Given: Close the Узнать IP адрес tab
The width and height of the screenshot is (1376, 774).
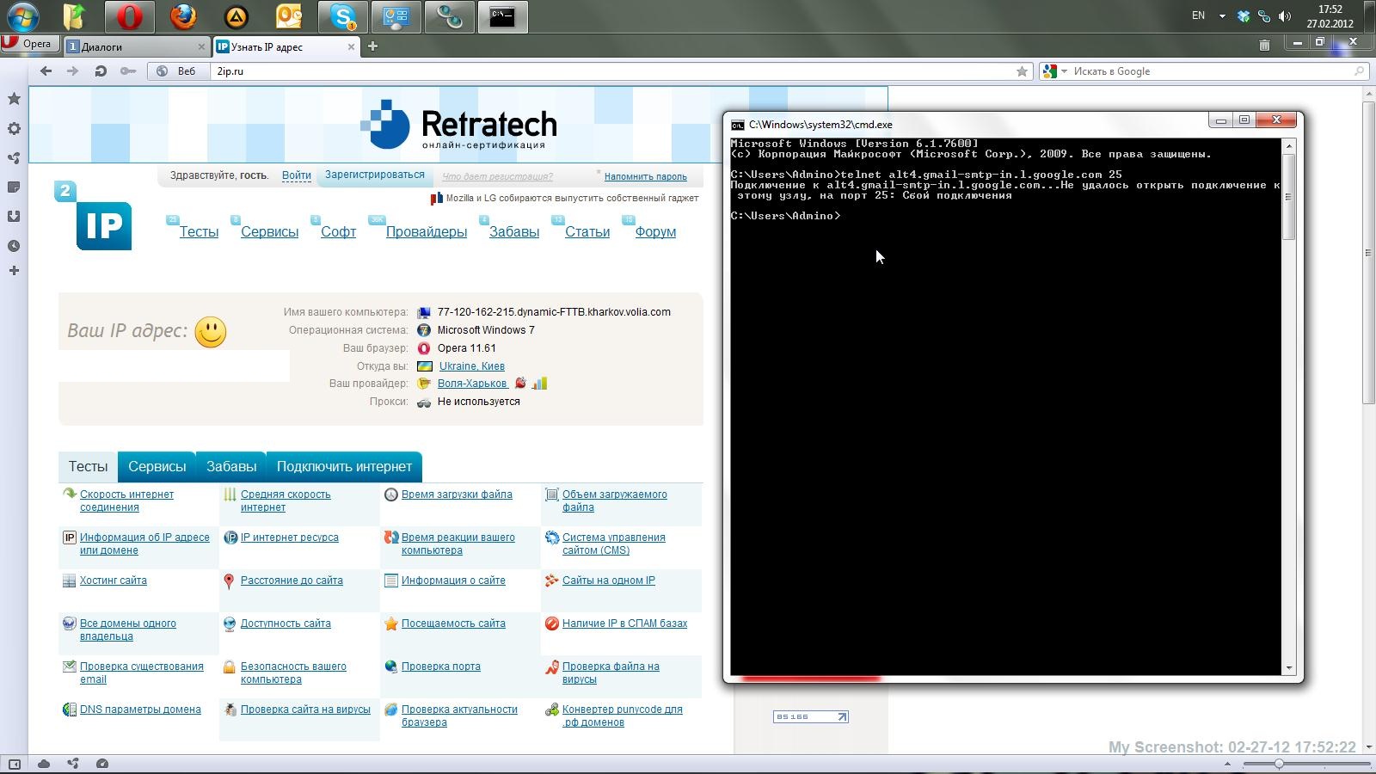Looking at the screenshot, I should (x=351, y=46).
